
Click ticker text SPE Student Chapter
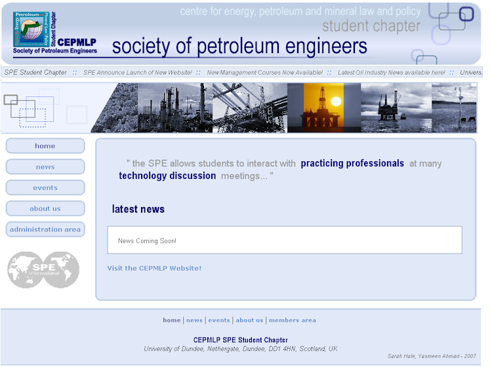pyautogui.click(x=35, y=72)
